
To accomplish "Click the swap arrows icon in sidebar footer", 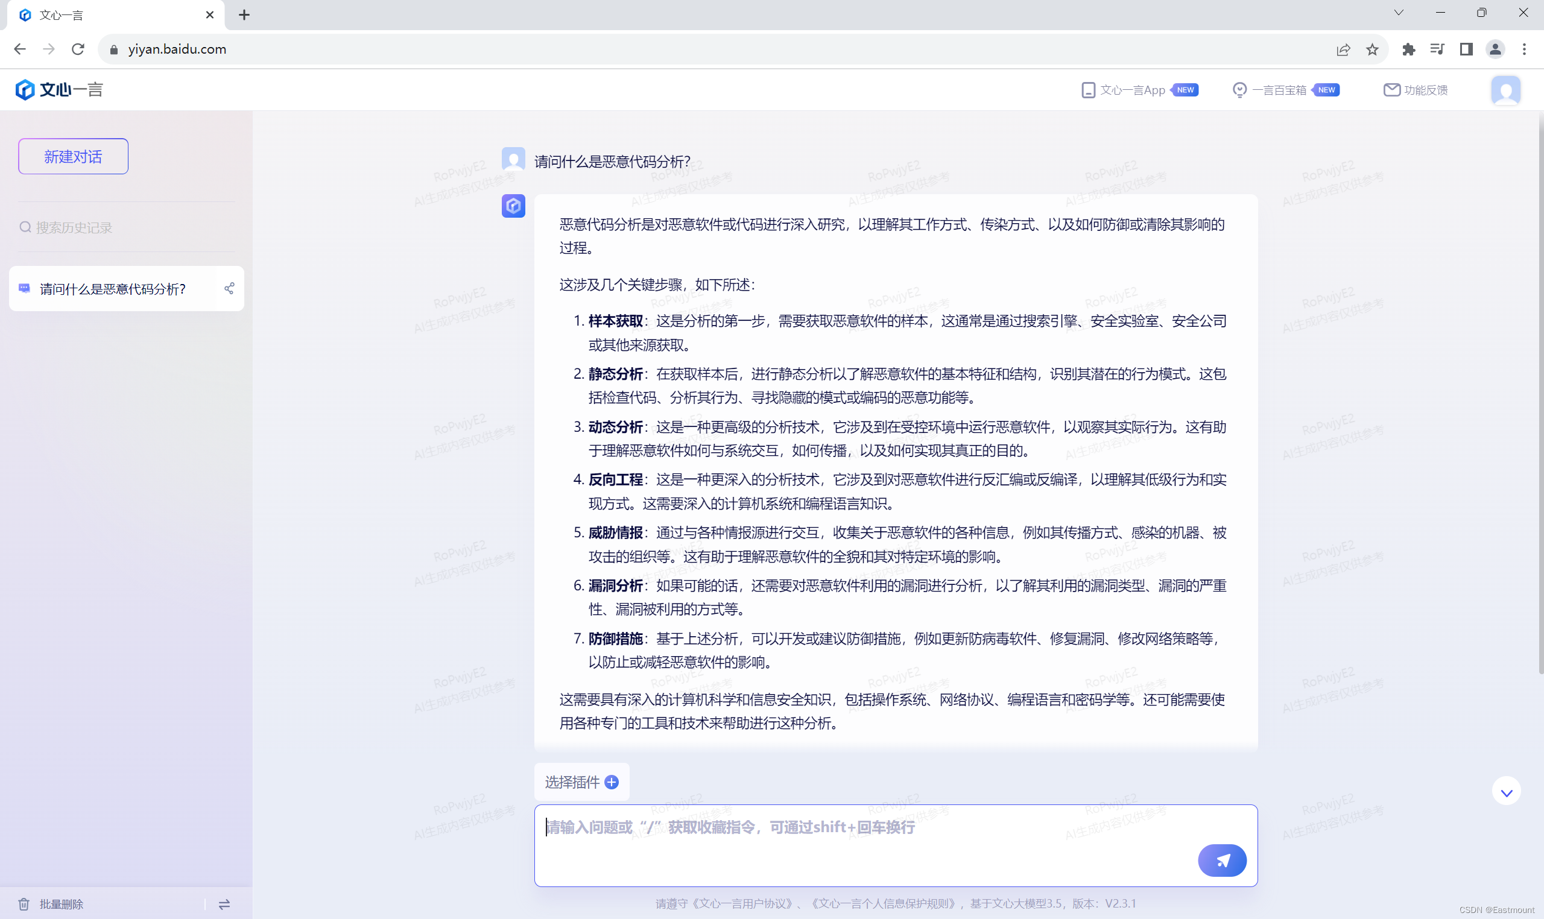I will pos(224,904).
